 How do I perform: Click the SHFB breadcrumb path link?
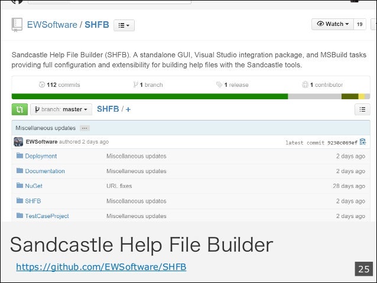108,109
